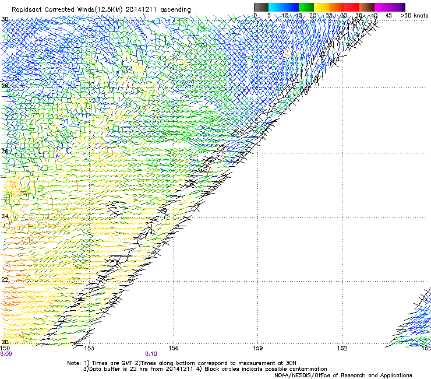Click latitude label '30' on left axis
This screenshot has width=431, height=379.
pyautogui.click(x=5, y=19)
